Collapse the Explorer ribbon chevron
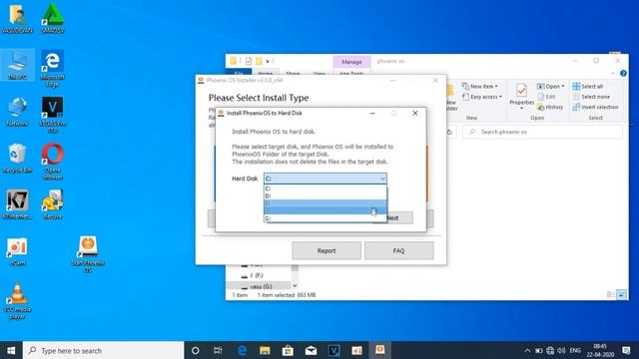Image resolution: width=639 pixels, height=359 pixels. tap(613, 73)
